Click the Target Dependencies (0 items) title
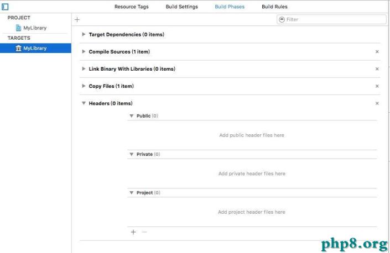 point(126,34)
